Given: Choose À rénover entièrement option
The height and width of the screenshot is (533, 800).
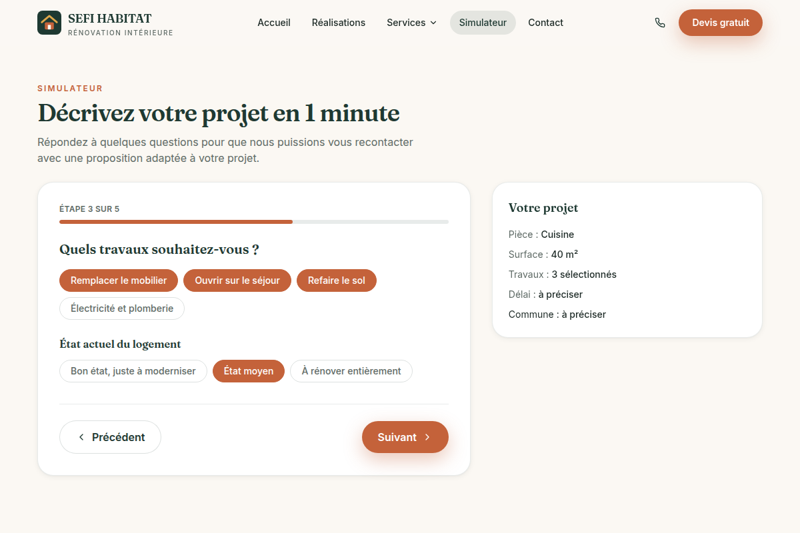Looking at the screenshot, I should point(351,371).
